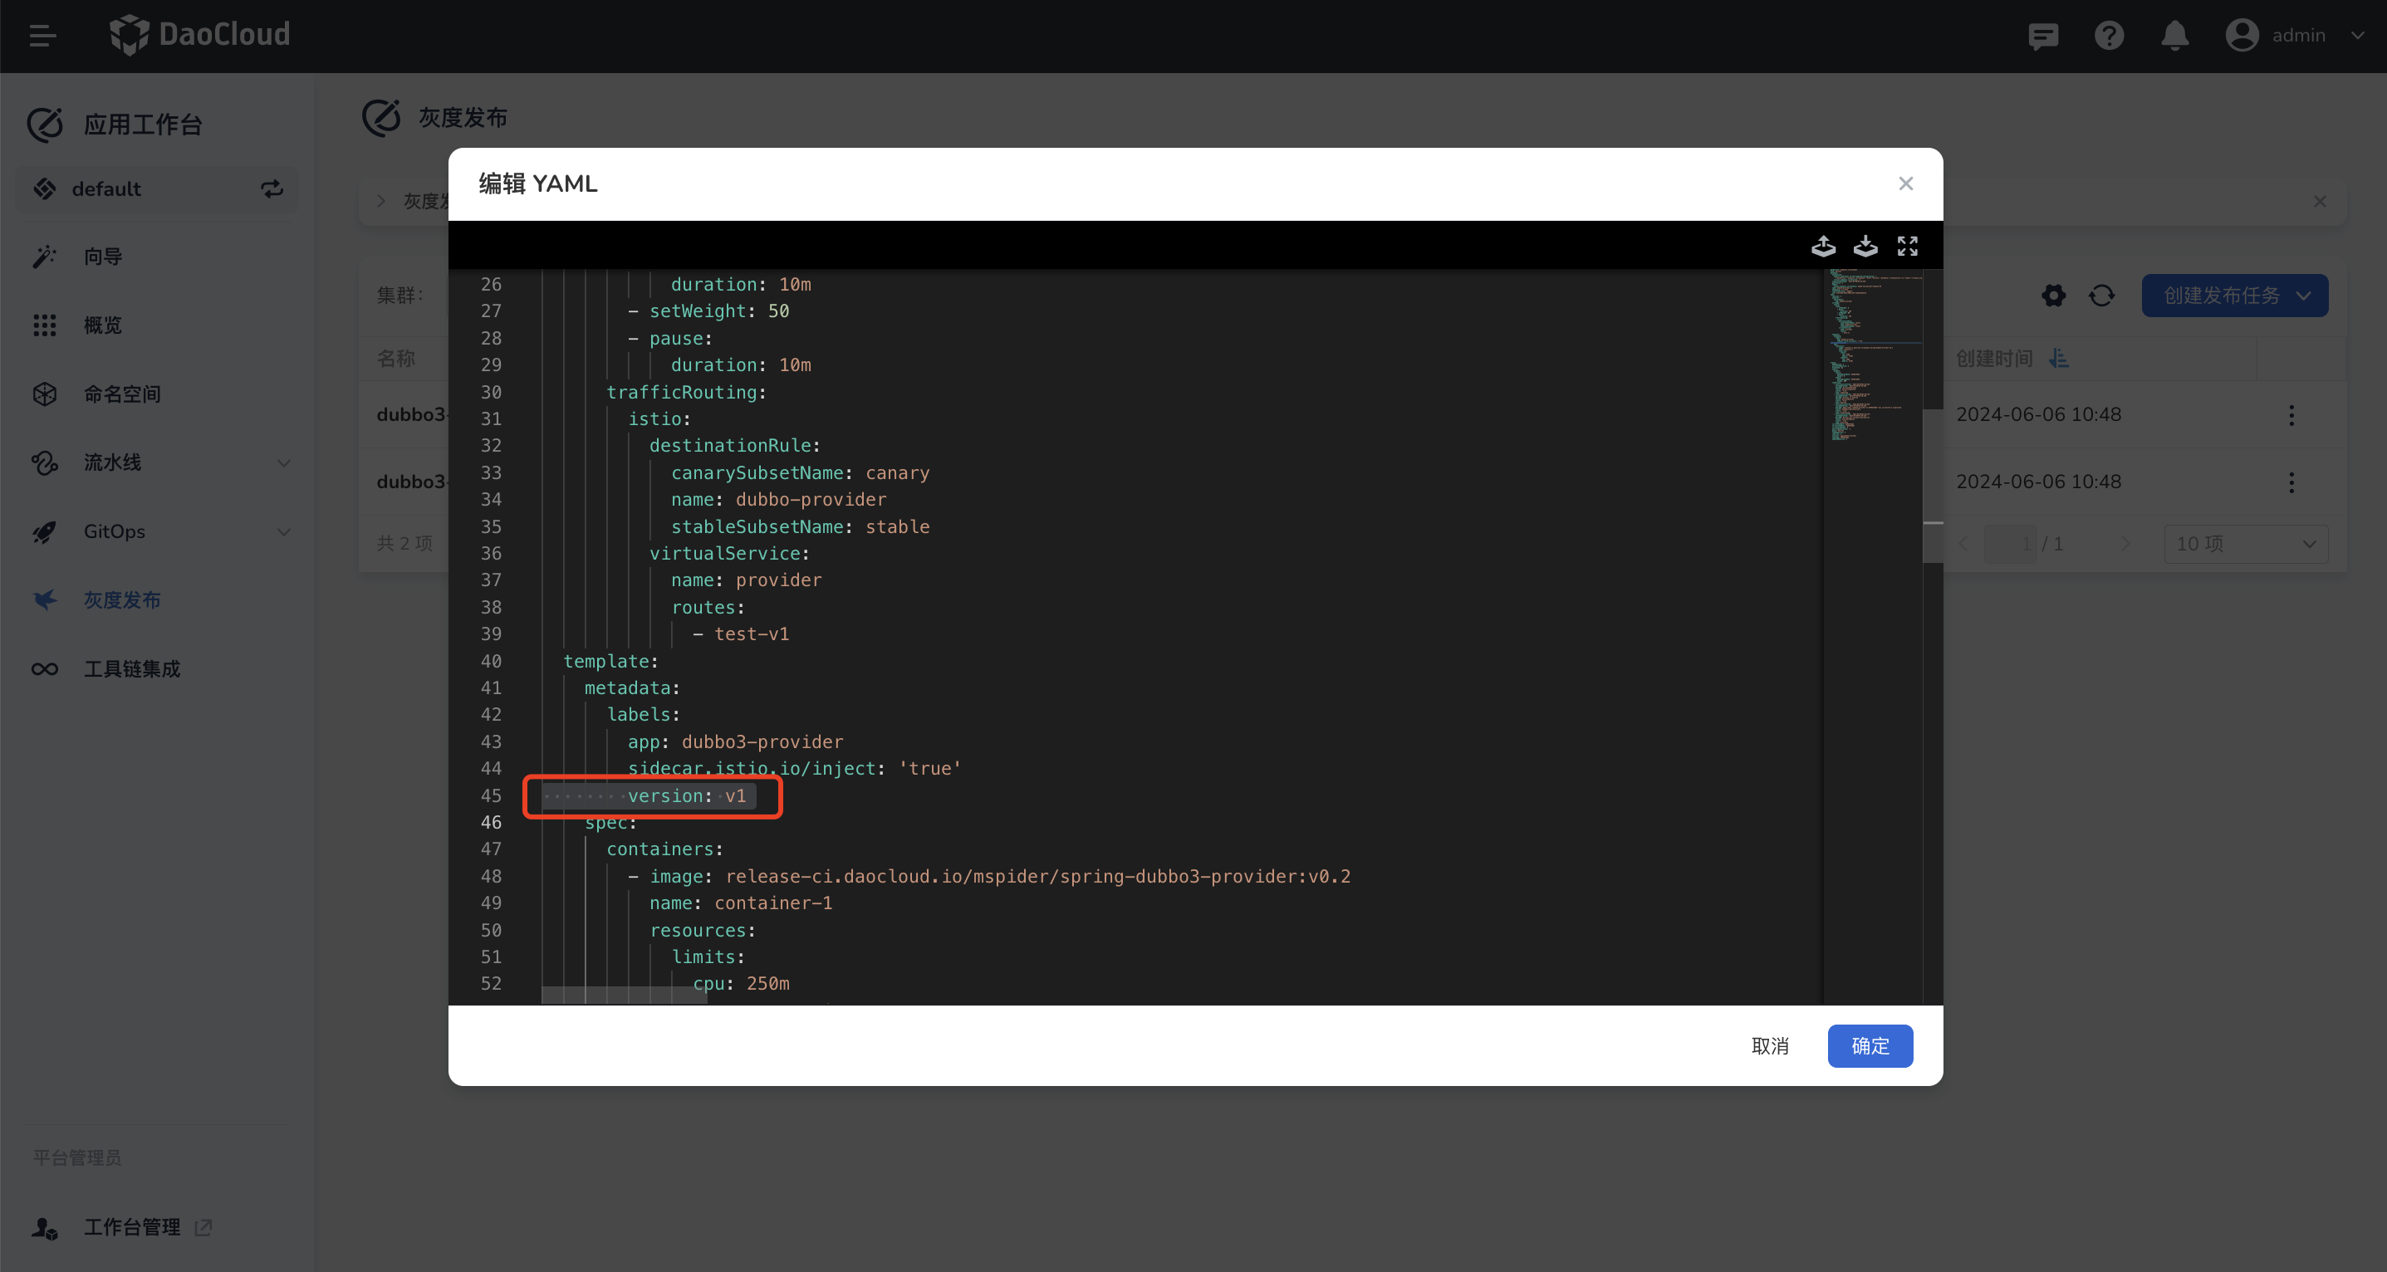Click the download YAML icon
The height and width of the screenshot is (1272, 2387).
tap(1865, 246)
